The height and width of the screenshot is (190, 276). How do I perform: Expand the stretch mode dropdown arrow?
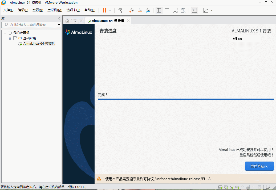click(211, 10)
